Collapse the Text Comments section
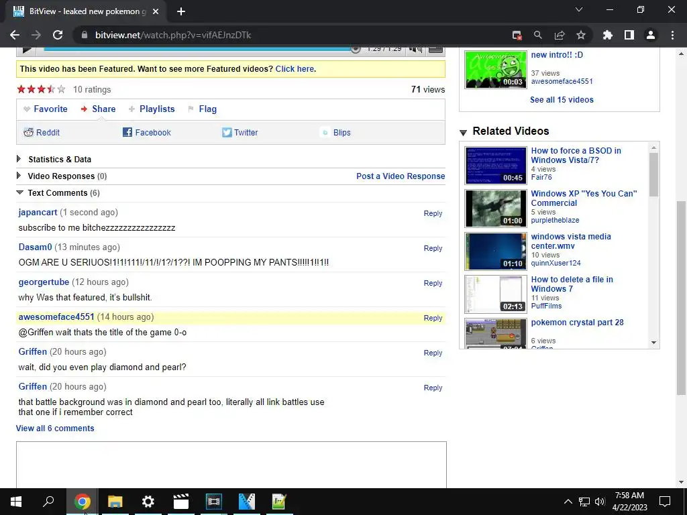Image resolution: width=687 pixels, height=515 pixels. point(19,192)
